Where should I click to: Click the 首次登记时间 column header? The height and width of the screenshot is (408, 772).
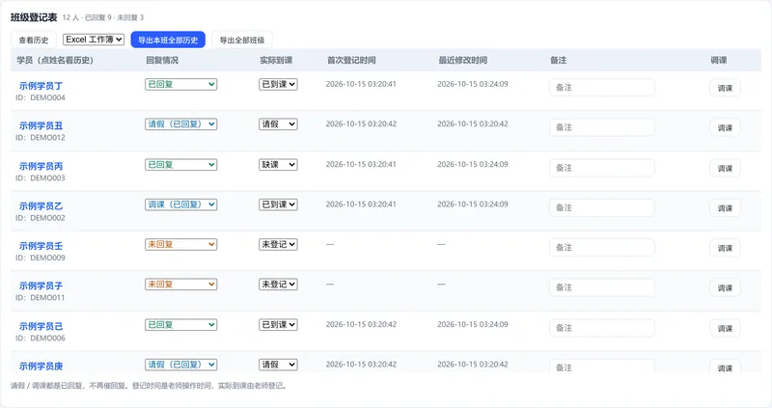[x=351, y=60]
